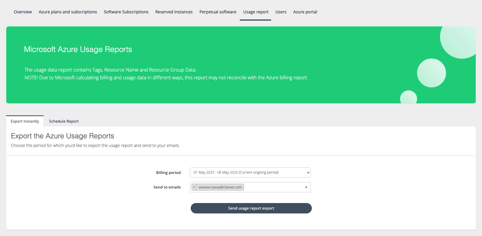Select the Export Instantly tab

click(x=25, y=121)
